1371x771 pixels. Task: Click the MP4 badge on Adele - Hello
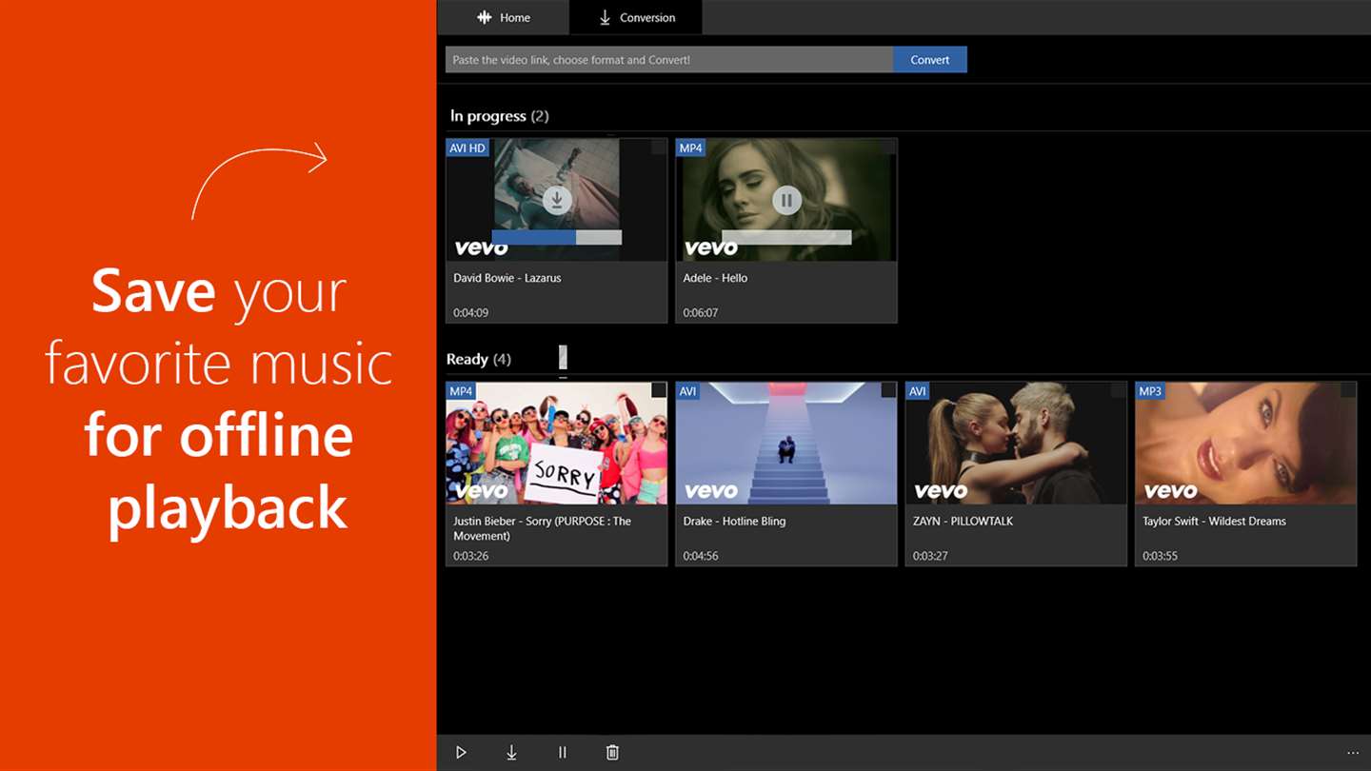[x=690, y=148]
